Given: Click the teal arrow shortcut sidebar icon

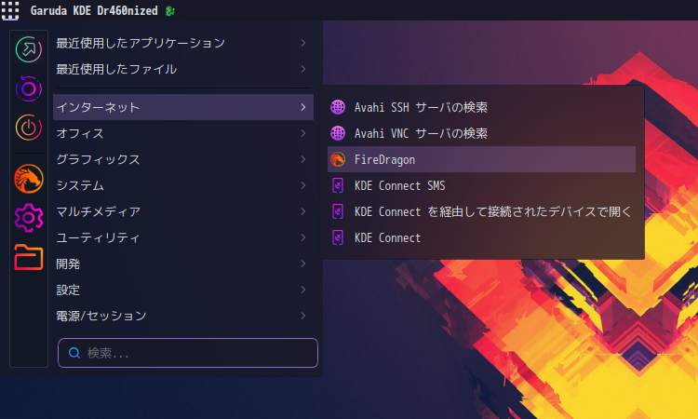Looking at the screenshot, I should tap(29, 49).
